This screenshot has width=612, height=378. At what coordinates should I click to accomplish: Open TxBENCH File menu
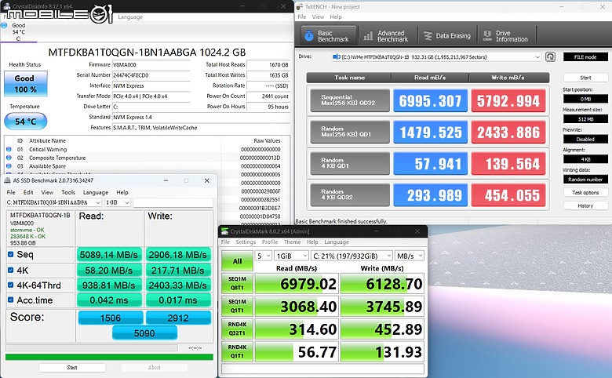pyautogui.click(x=302, y=16)
